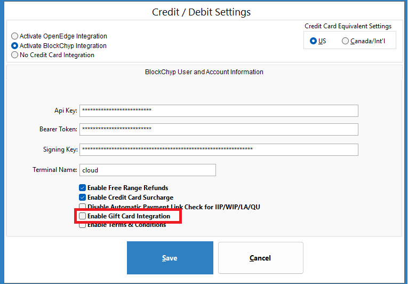408x284 pixels.
Task: Click the BlockChyp User and Account Information heading
Action: (204, 72)
